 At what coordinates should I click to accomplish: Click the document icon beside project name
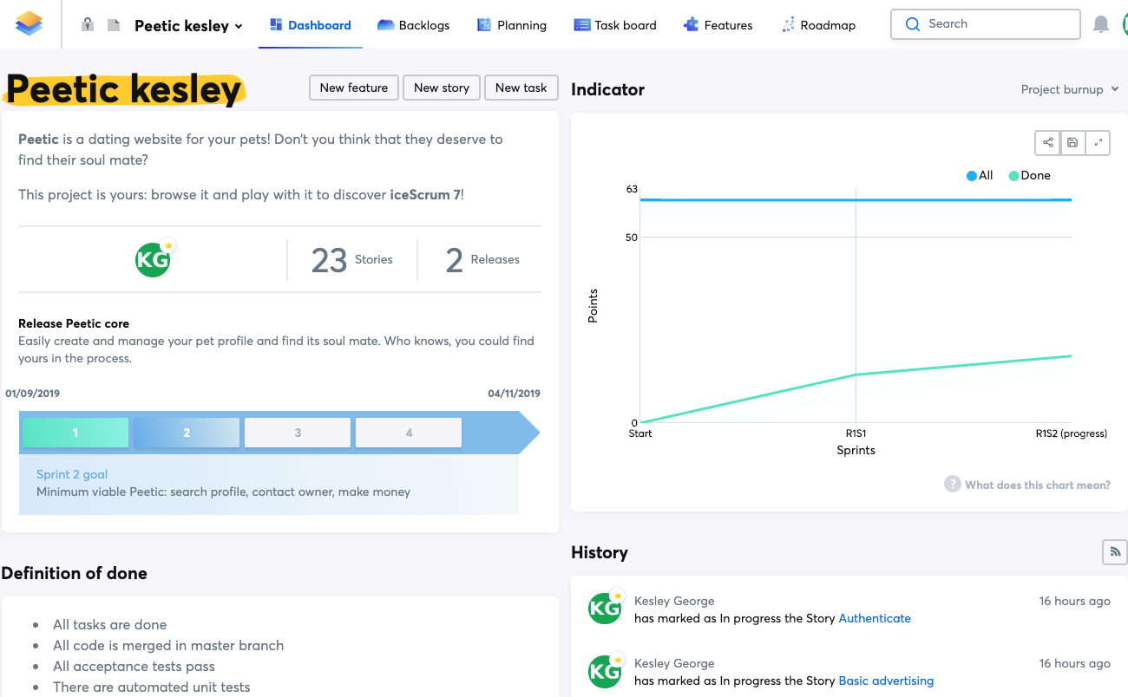(114, 25)
